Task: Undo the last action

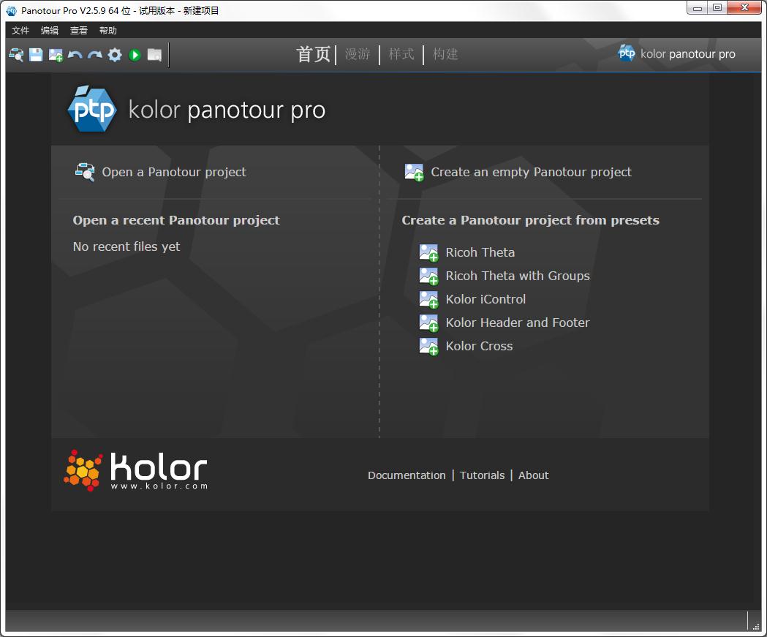Action: pyautogui.click(x=75, y=55)
